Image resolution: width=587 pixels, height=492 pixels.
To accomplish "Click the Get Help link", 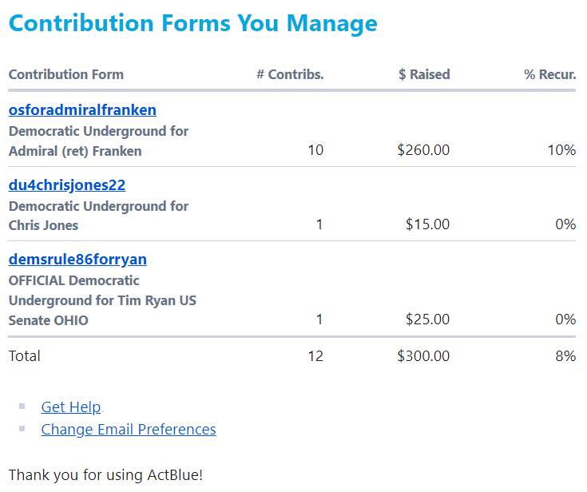I will [x=71, y=407].
